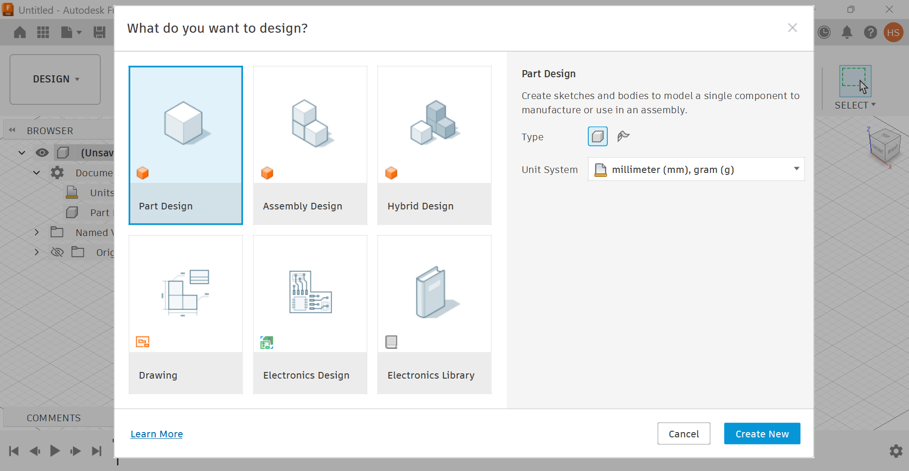Screen dimensions: 909x471
Task: Open the SELECT dropdown menu
Action: [x=855, y=105]
